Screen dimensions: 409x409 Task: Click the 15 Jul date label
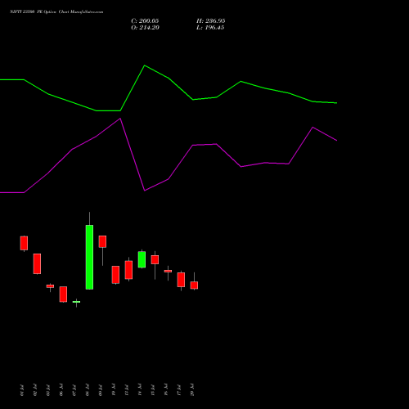(x=153, y=390)
